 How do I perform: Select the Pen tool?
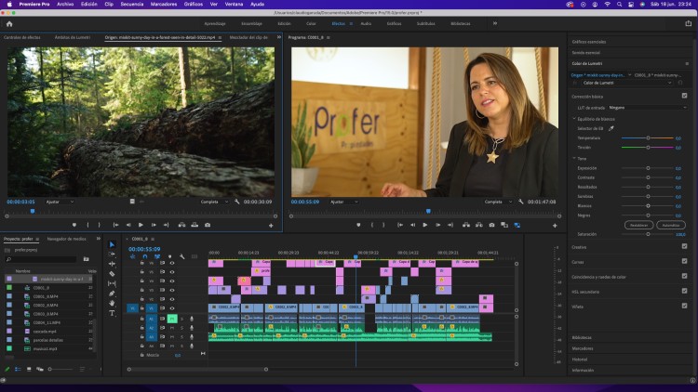coord(112,294)
